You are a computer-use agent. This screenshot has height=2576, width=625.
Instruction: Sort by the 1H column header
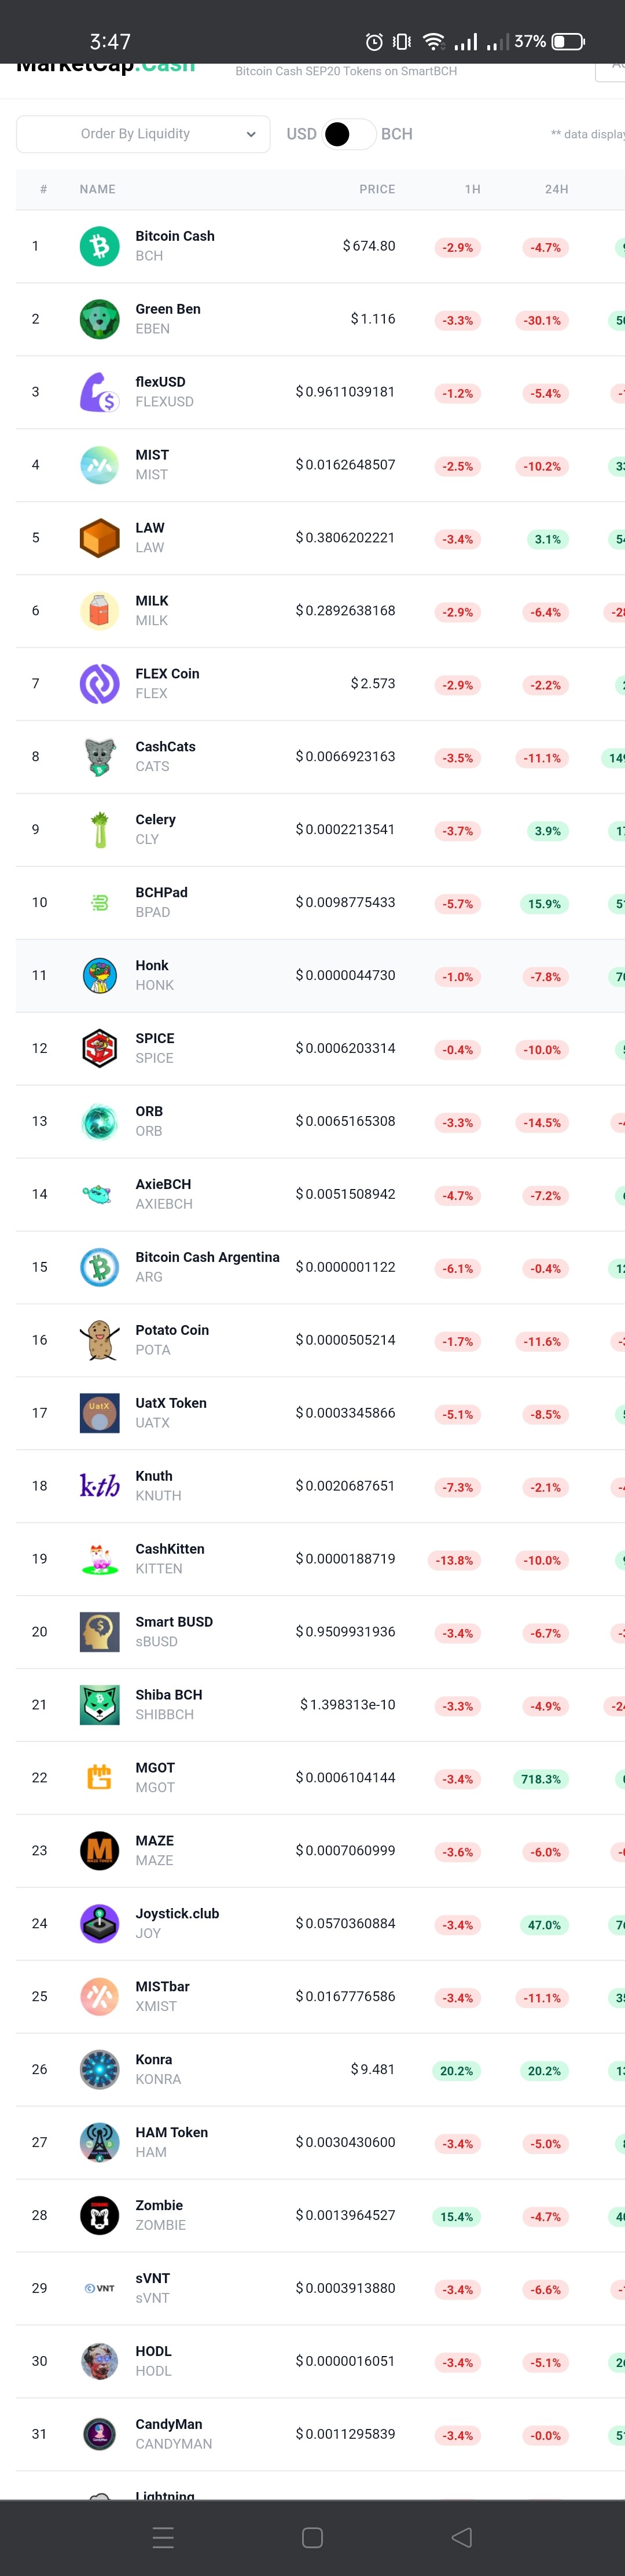472,189
